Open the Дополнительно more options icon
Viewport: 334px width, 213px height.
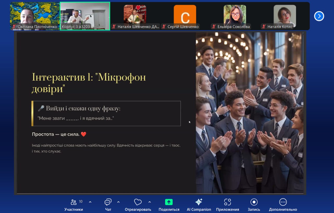[283, 202]
